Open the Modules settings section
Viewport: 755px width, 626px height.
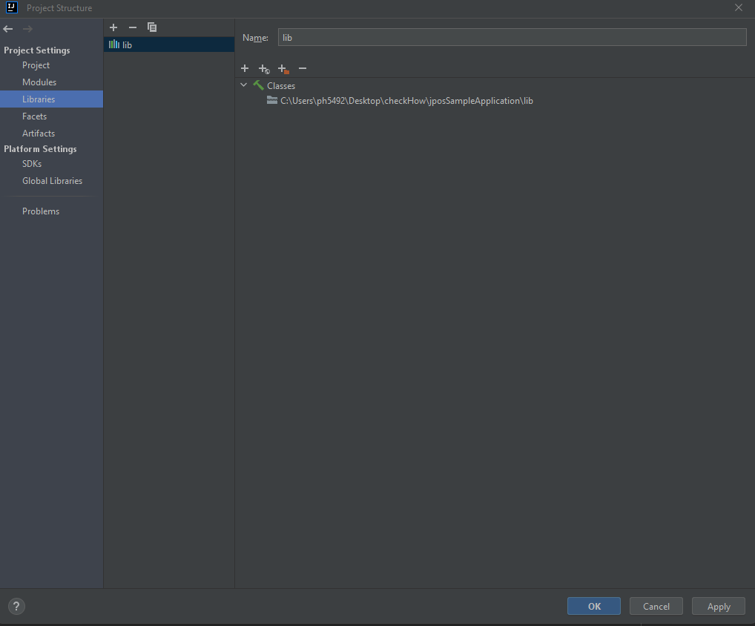tap(39, 82)
